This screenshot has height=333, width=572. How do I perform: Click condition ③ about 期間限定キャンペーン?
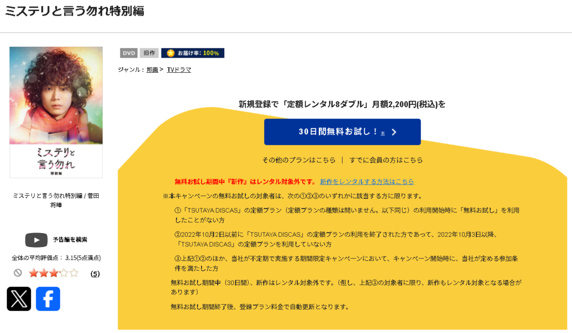tap(346, 263)
